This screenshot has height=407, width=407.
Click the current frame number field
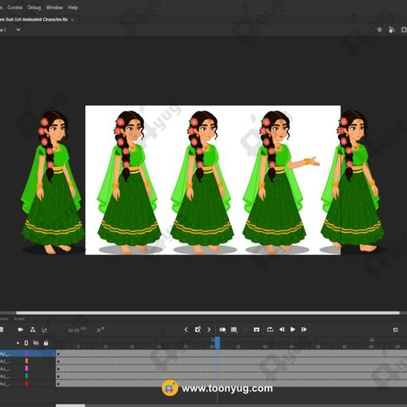98,330
